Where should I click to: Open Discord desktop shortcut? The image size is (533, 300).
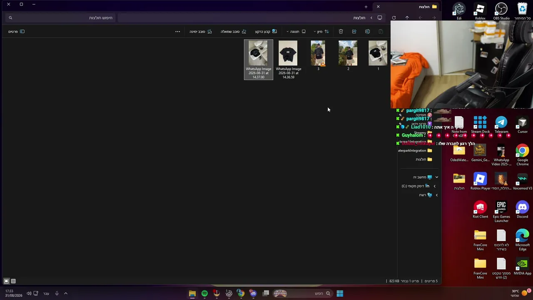click(x=523, y=210)
